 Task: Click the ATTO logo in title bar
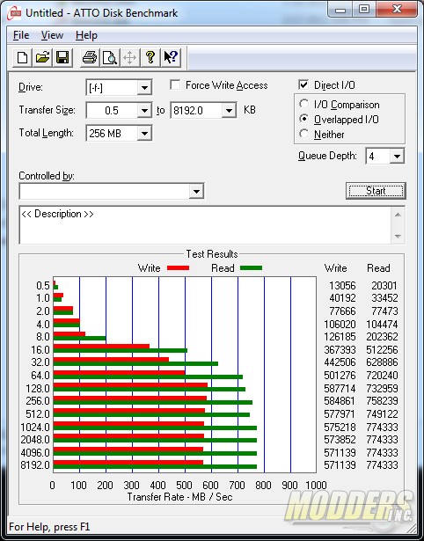pos(14,14)
